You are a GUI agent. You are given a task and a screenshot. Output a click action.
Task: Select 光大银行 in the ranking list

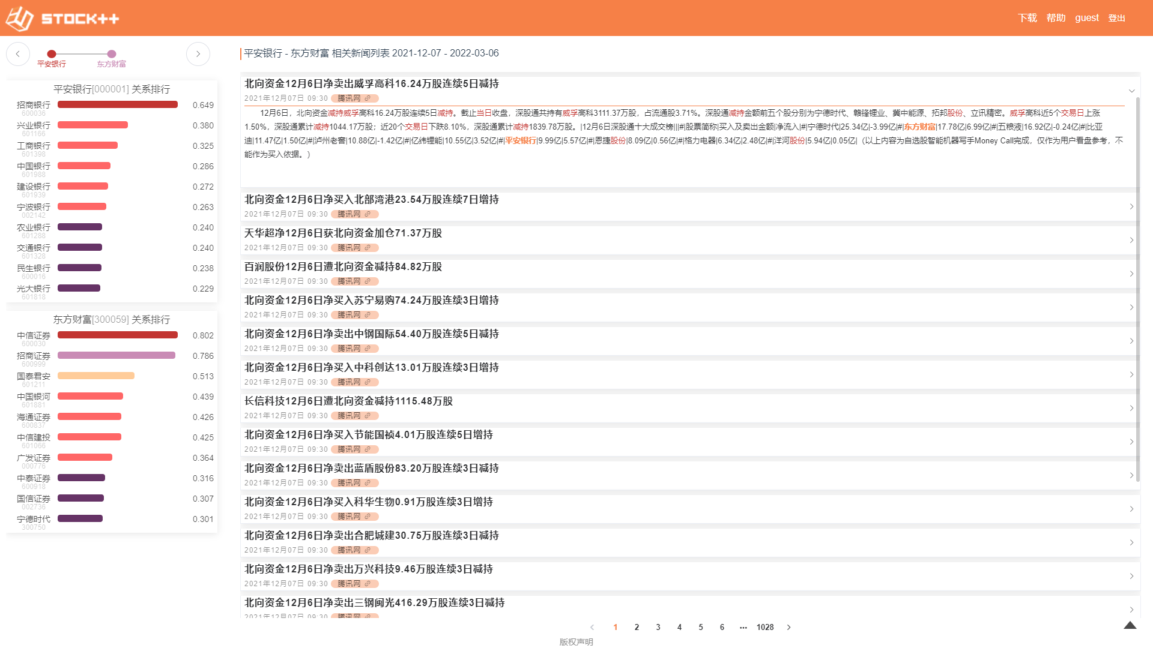pos(34,289)
